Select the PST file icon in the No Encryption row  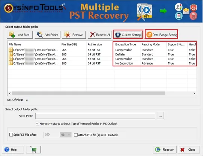(x=11, y=63)
